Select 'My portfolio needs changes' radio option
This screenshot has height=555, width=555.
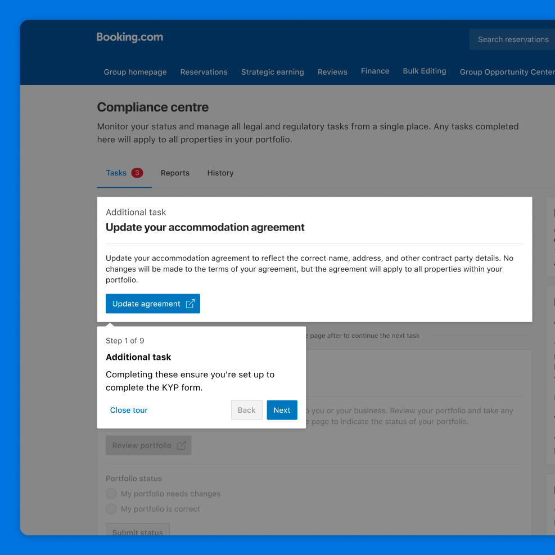tap(111, 494)
